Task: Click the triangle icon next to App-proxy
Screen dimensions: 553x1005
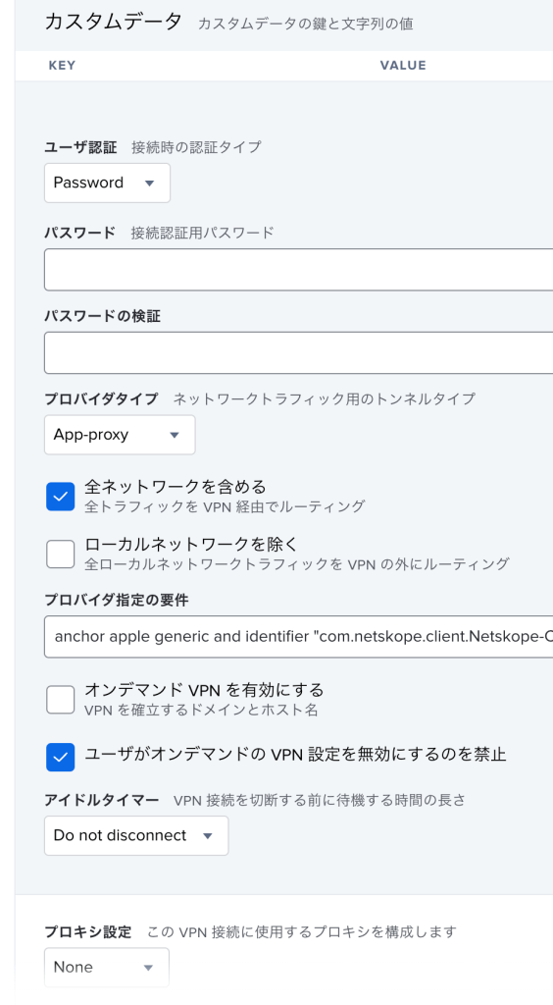Action: click(175, 435)
